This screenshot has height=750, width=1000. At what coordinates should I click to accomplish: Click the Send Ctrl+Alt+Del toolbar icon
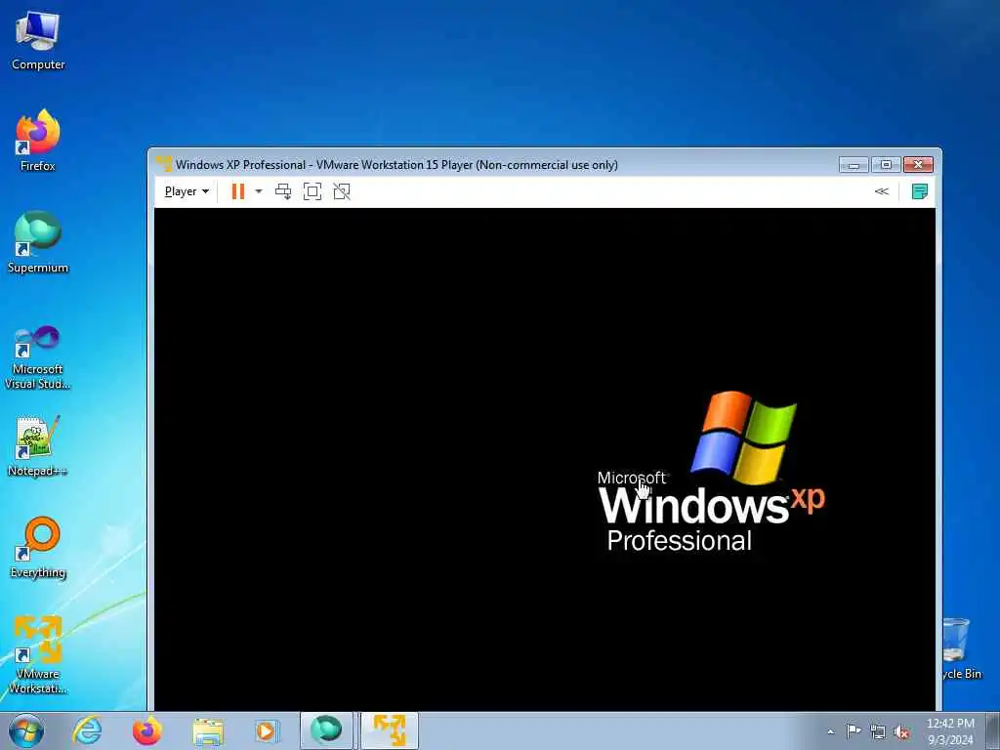(x=283, y=191)
